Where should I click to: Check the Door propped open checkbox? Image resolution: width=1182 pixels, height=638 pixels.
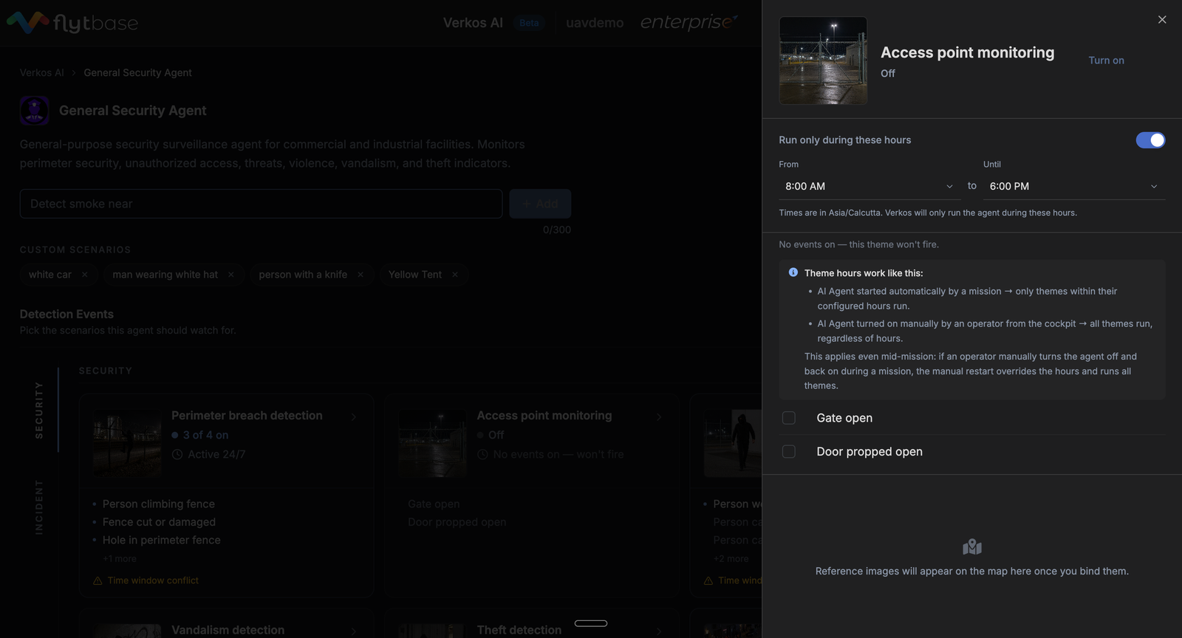click(x=789, y=452)
